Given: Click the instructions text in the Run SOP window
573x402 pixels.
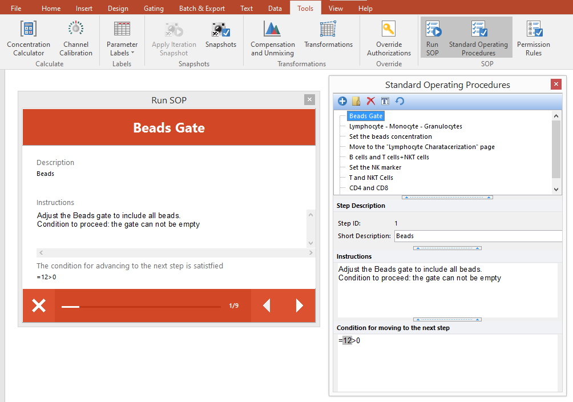Looking at the screenshot, I should (118, 220).
